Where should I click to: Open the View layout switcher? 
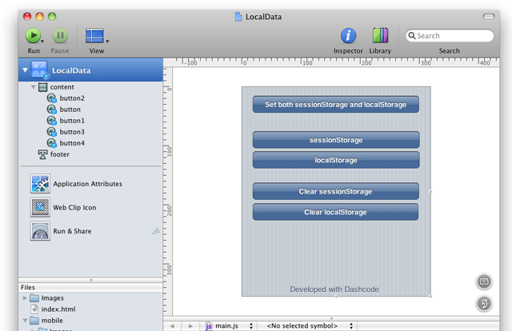(x=96, y=36)
